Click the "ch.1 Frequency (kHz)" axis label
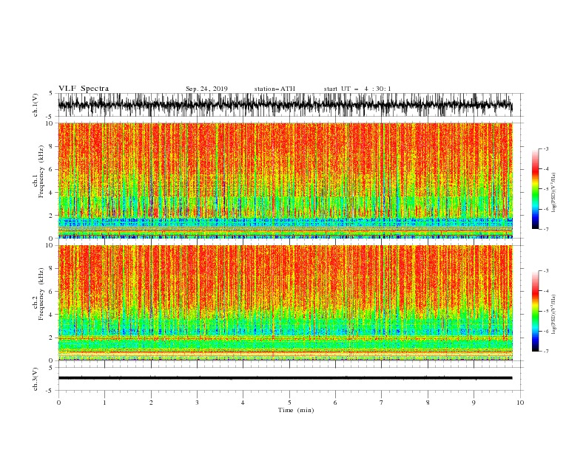Screen dimensions: 586x452 pyautogui.click(x=38, y=172)
